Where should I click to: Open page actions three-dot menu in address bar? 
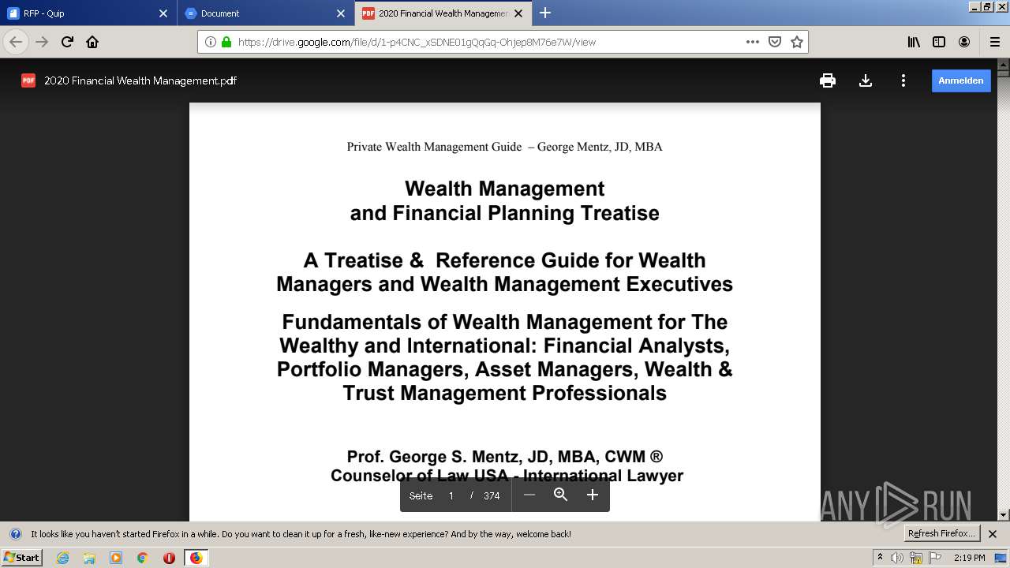753,42
